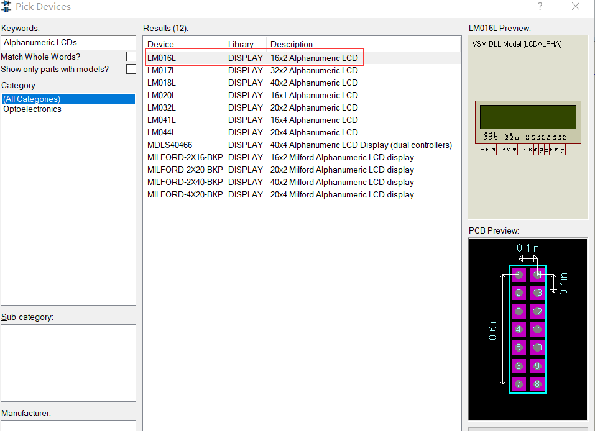Click the empty Sub-category list box
This screenshot has width=595, height=431.
tap(68, 363)
